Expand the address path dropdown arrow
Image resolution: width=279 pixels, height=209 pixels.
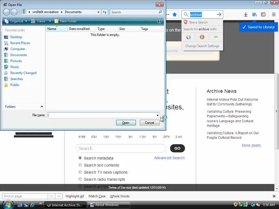pyautogui.click(x=98, y=12)
